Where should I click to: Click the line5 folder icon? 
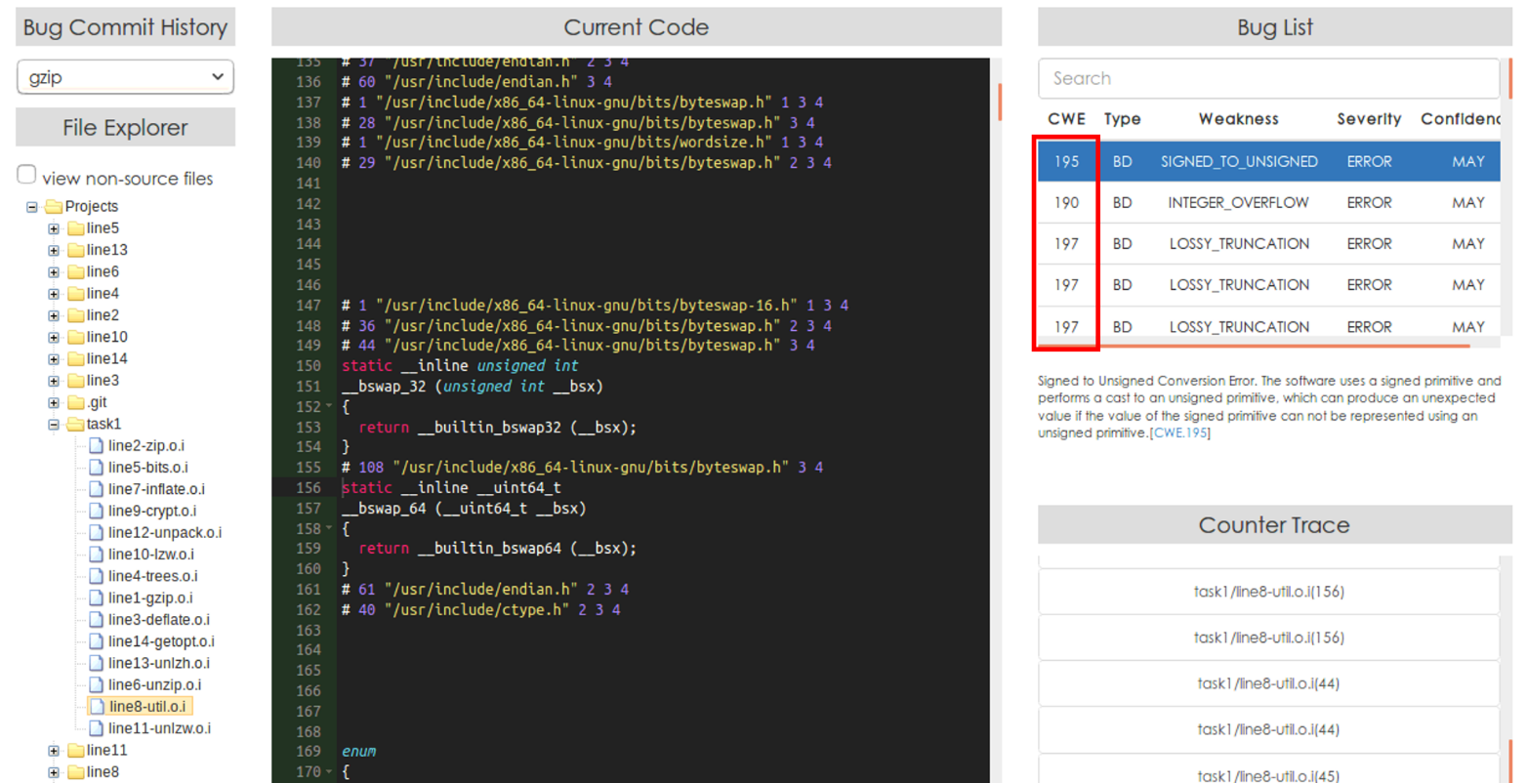[75, 228]
